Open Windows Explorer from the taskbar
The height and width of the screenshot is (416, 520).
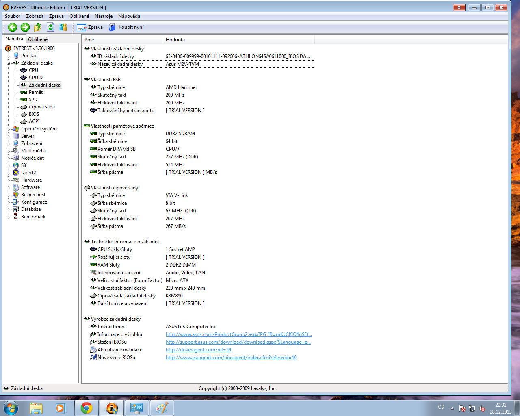[x=36, y=408]
